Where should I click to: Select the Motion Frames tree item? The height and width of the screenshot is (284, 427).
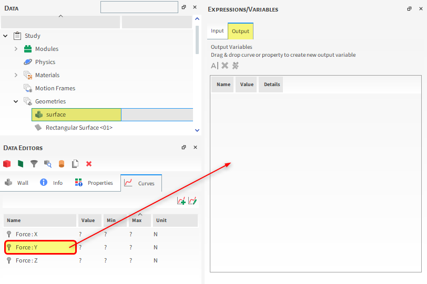[x=55, y=88]
